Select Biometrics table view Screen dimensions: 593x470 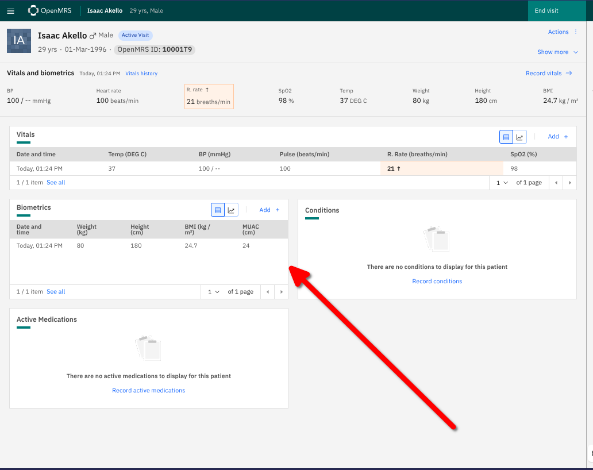coord(218,210)
